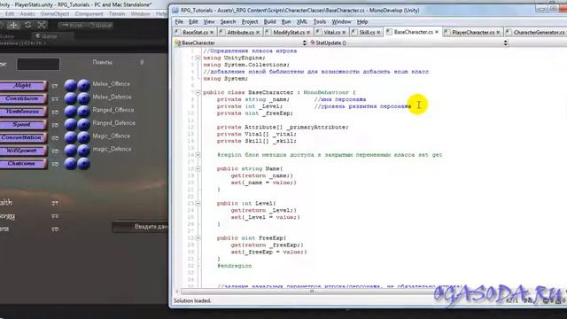Click the minus (left) sphere in Concentration row
Screen dimensions: 567x319
coord(71,137)
